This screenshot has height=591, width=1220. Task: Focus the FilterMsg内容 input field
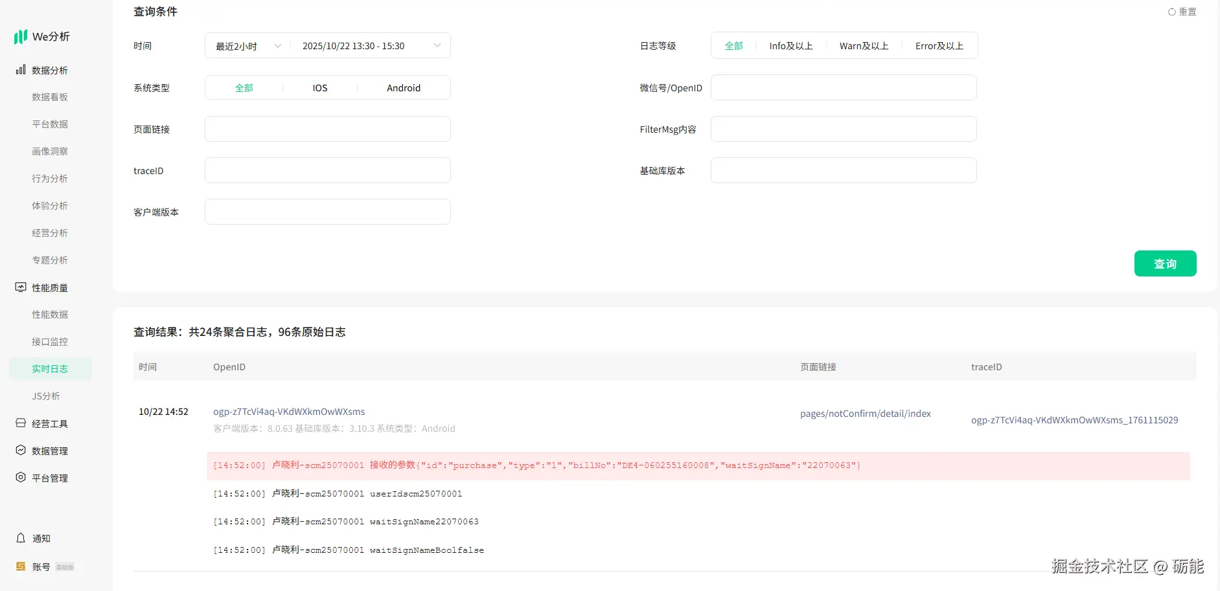[x=844, y=129]
